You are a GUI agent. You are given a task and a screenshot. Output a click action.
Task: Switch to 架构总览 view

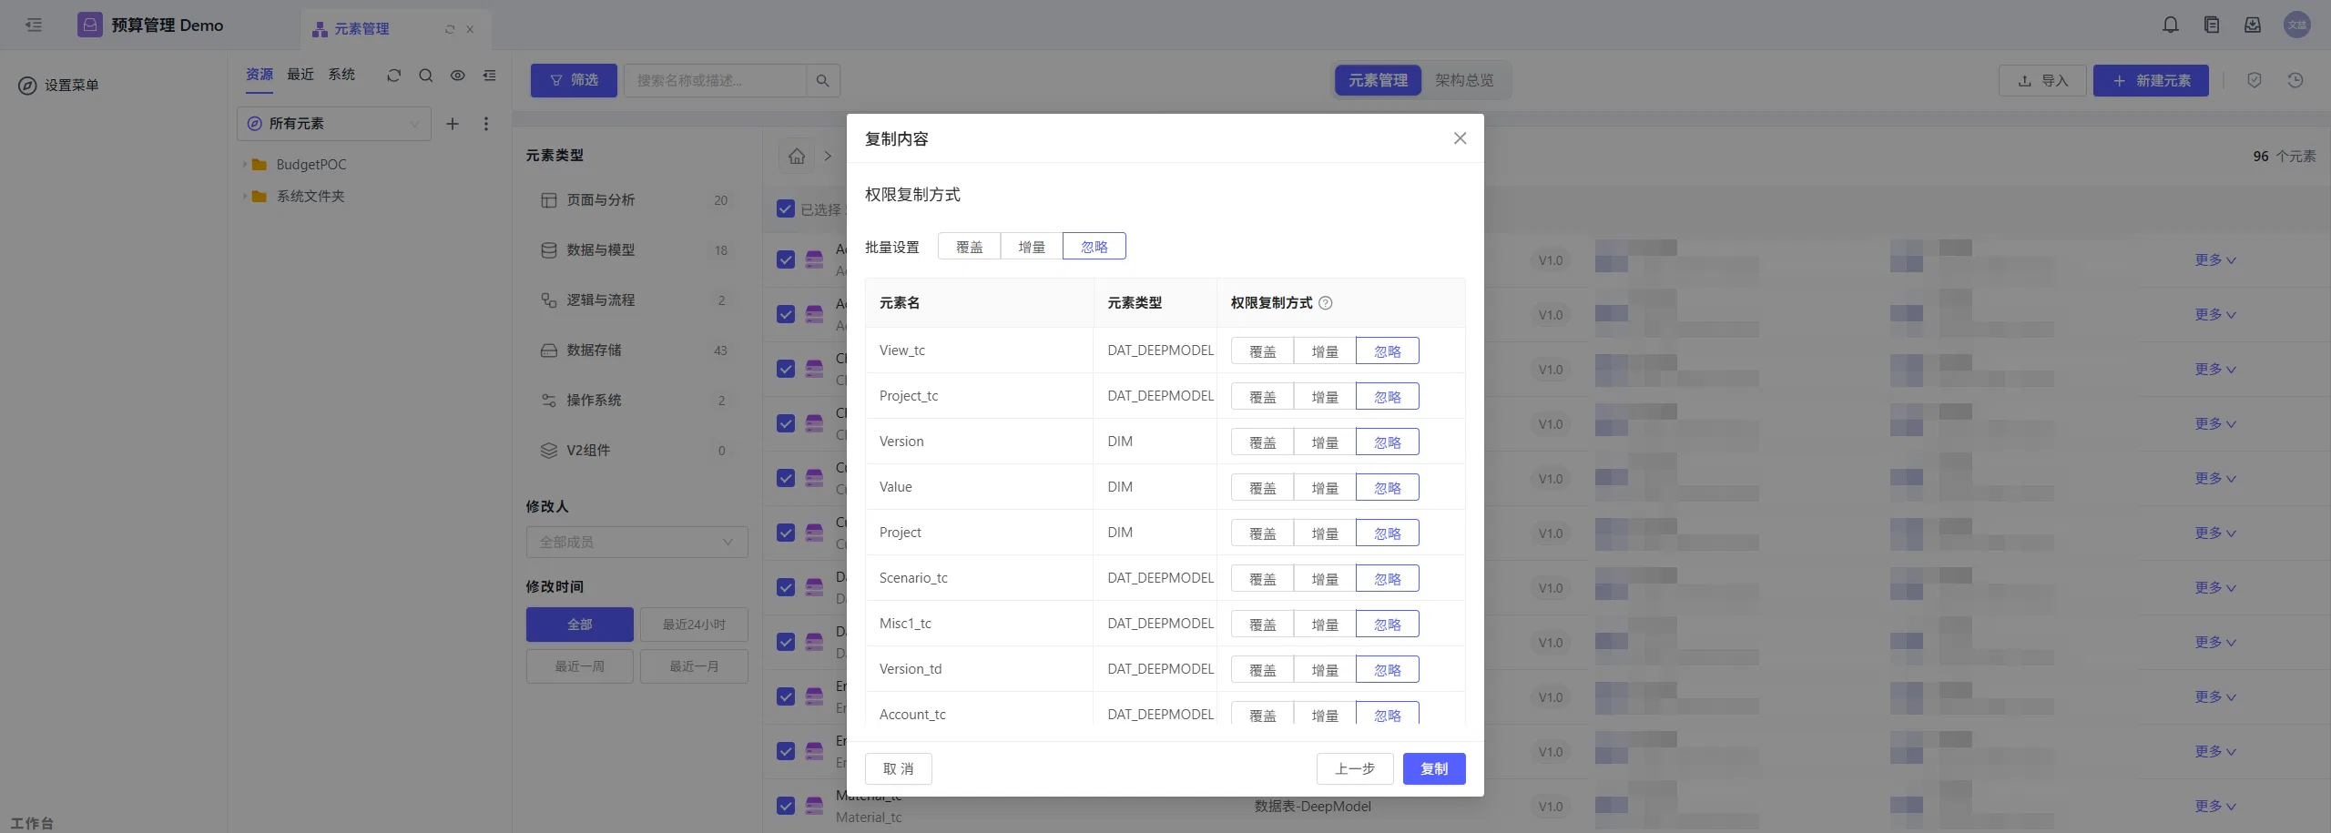pyautogui.click(x=1464, y=81)
